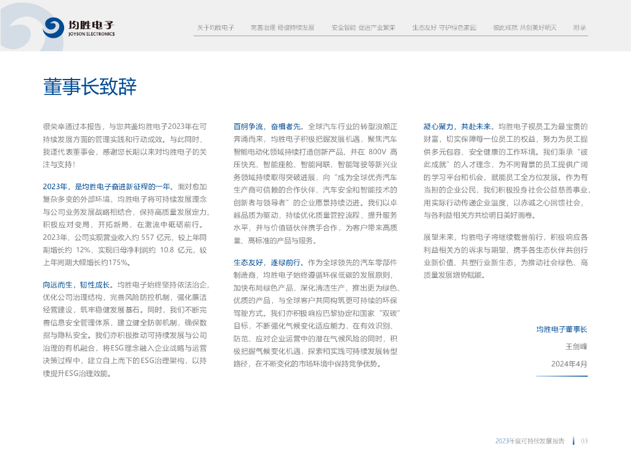Click the 董事长致辞 page title
The height and width of the screenshot is (465, 631).
pyautogui.click(x=90, y=86)
